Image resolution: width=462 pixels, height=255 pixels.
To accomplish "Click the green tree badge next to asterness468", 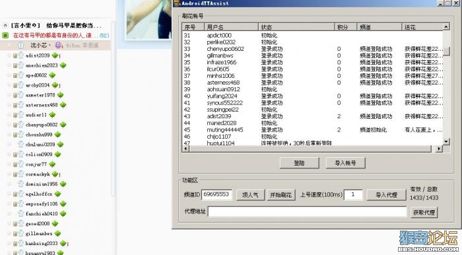I will 63,105.
